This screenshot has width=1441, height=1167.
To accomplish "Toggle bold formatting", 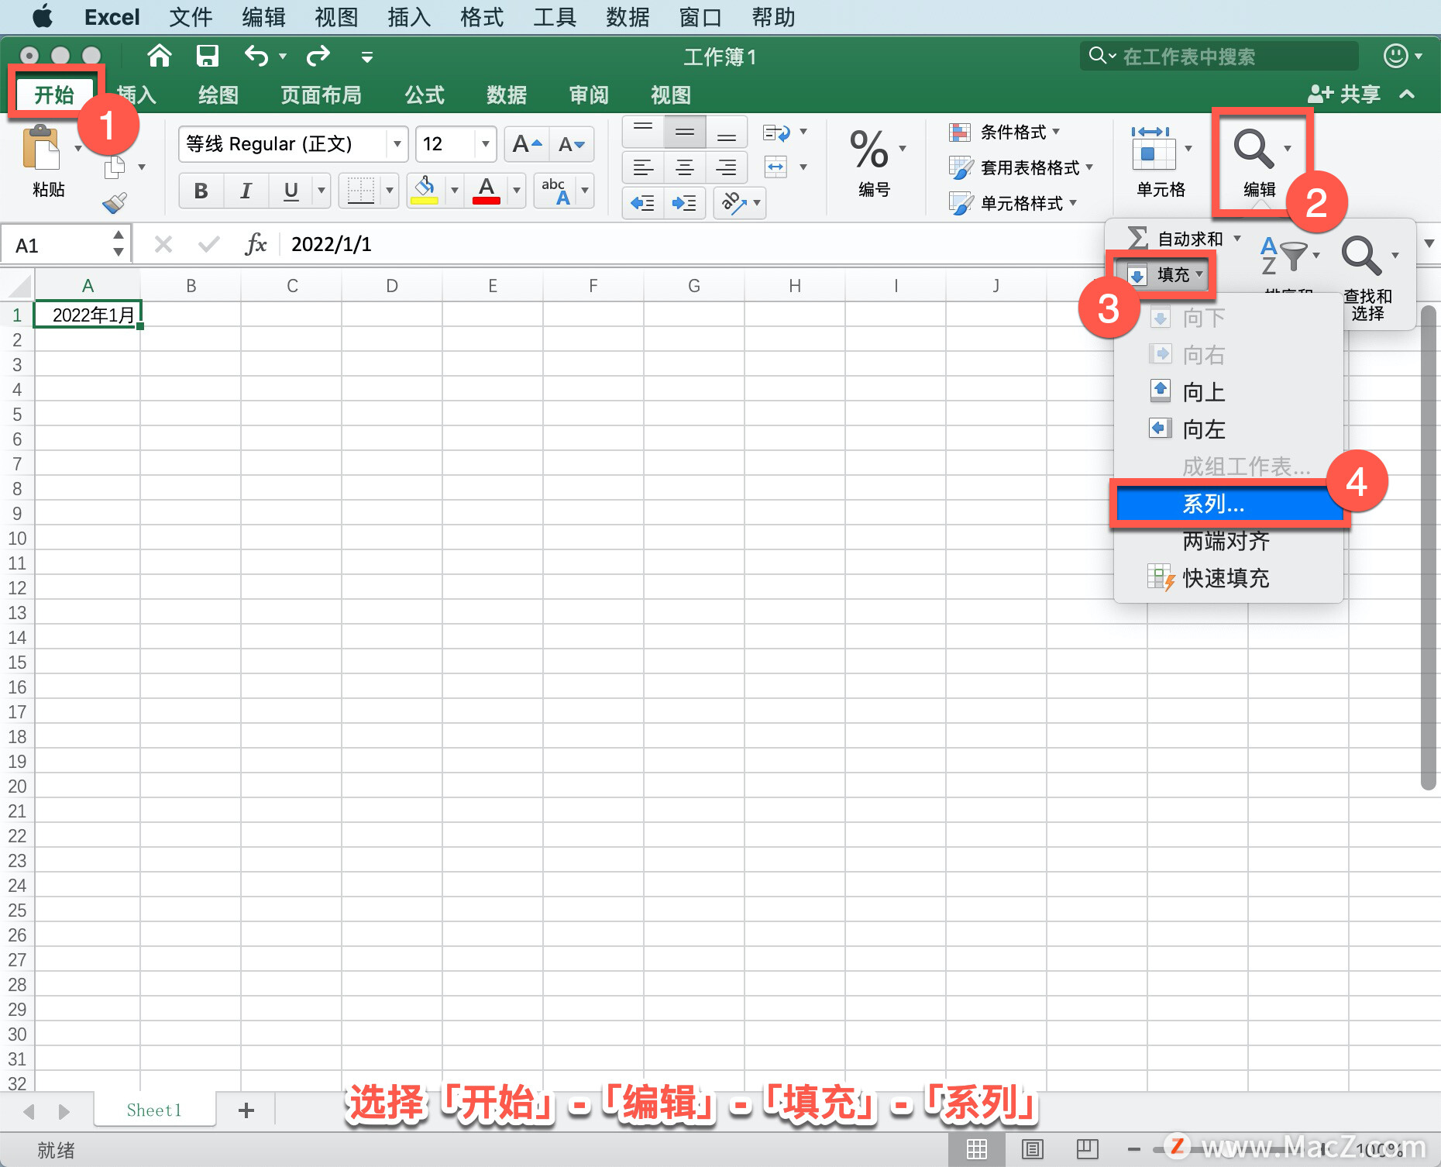I will pos(201,191).
